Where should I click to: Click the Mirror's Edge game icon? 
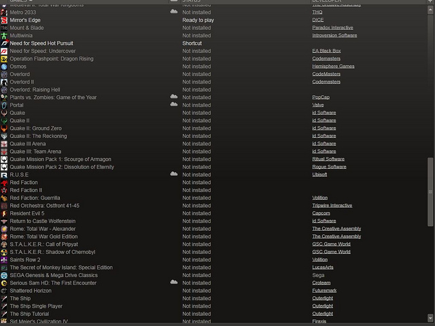coord(4,20)
